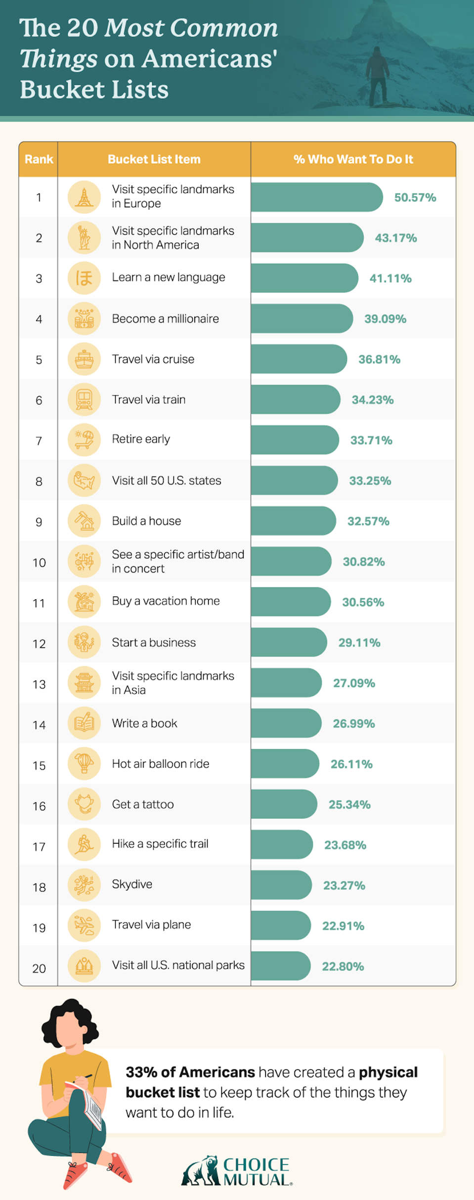
Task: Click the Rank column header
Action: pyautogui.click(x=39, y=159)
